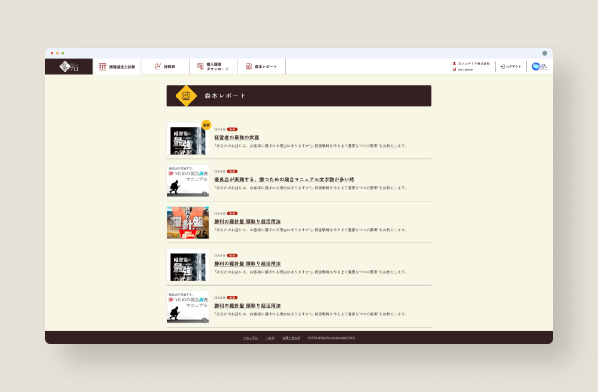Open 優良店が実践する、勝つための競合マニュアル article link
598x392 pixels.
point(284,179)
